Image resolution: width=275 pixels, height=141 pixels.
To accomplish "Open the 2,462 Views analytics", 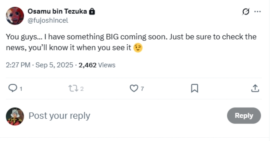I will [x=97, y=65].
